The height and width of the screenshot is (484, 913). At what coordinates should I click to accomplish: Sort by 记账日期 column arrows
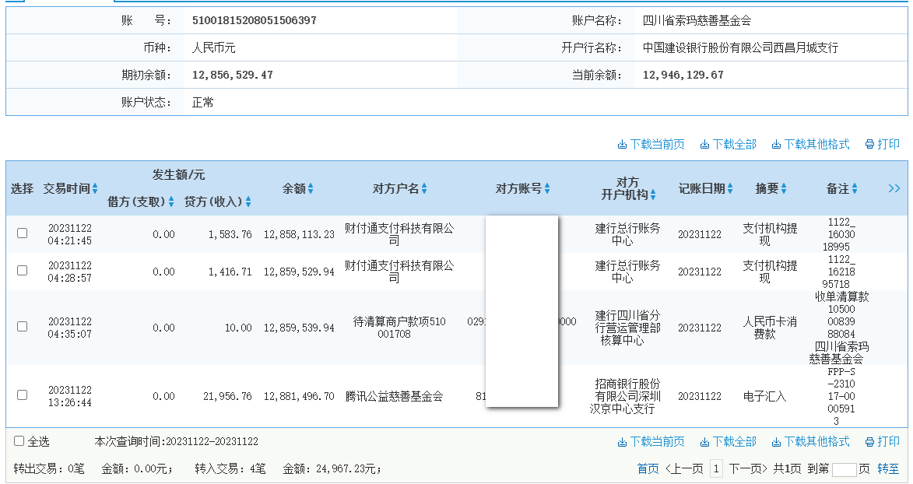729,189
